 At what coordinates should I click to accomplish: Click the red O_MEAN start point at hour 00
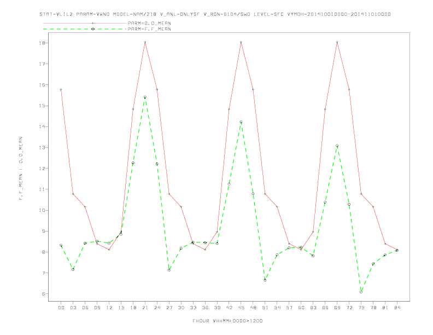point(61,90)
